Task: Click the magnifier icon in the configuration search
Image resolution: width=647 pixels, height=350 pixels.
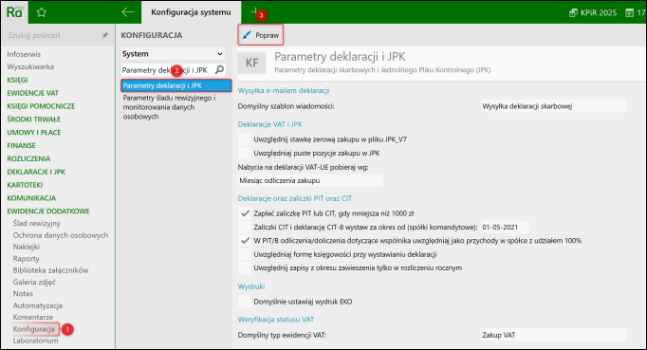Action: (219, 70)
